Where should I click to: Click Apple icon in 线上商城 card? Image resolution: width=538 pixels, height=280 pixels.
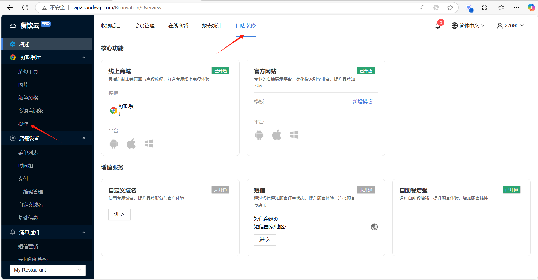[x=131, y=144]
